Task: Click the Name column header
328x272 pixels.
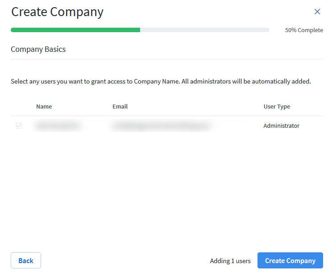Action: [x=44, y=107]
